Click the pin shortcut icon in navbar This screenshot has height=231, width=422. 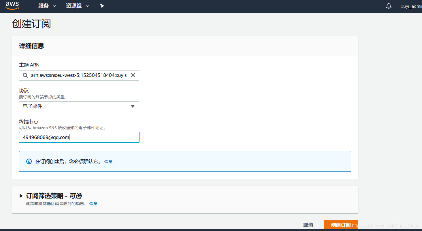[102, 6]
